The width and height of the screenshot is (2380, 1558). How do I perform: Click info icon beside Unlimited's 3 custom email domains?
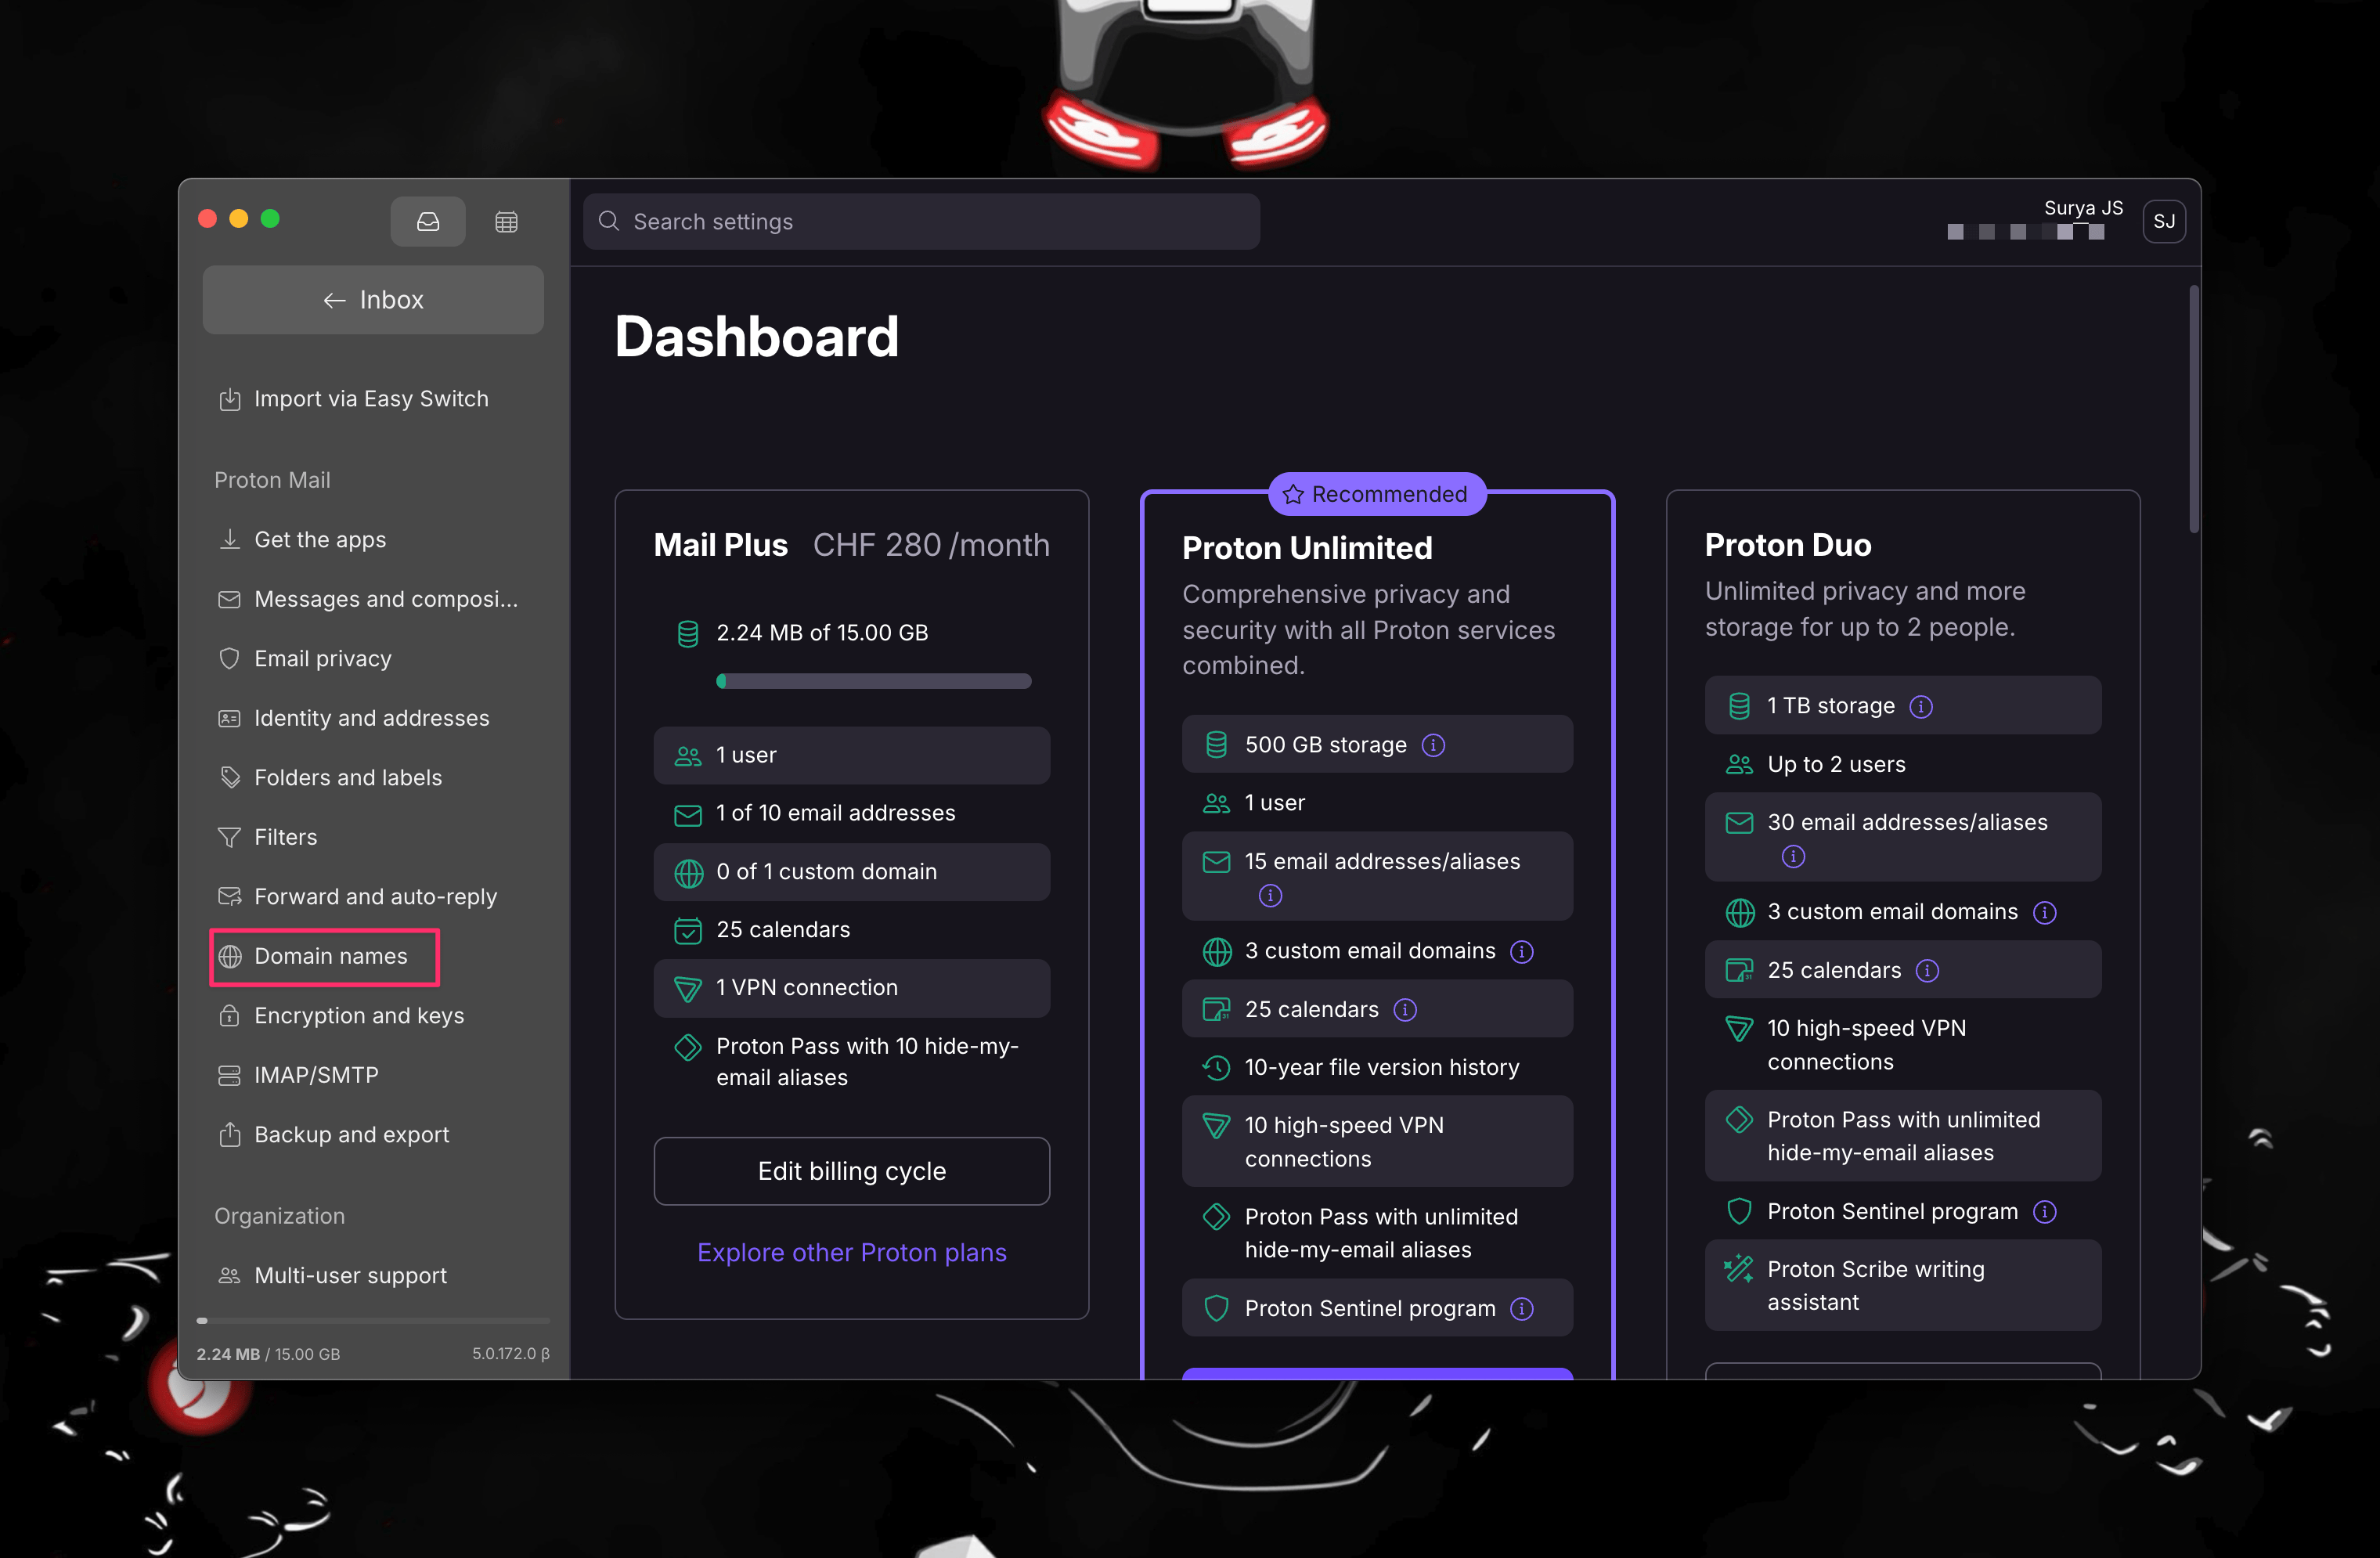(x=1522, y=951)
